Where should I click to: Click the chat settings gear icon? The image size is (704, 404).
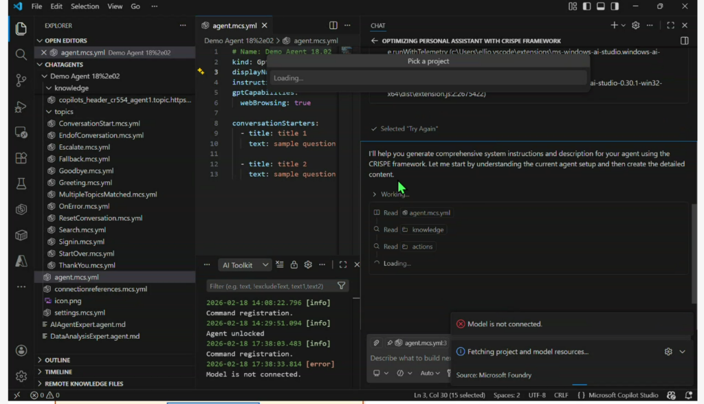click(635, 25)
